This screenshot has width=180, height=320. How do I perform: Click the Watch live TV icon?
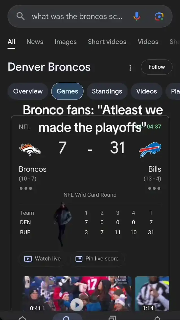[x=28, y=259]
